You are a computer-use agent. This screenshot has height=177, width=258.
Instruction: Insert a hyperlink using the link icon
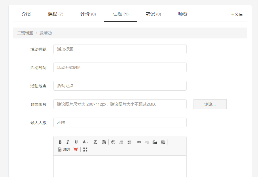(139, 142)
